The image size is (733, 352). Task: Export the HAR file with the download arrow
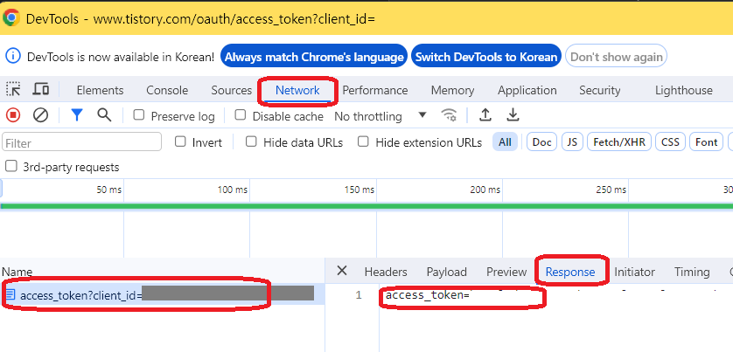[513, 114]
